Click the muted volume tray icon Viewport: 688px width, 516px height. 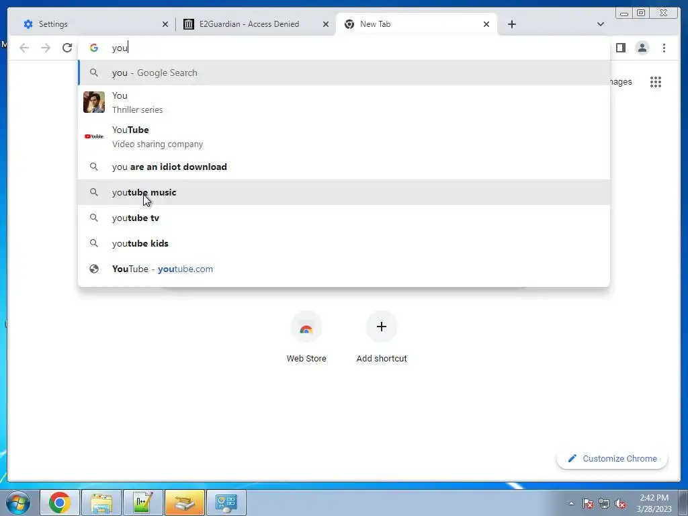pos(620,503)
